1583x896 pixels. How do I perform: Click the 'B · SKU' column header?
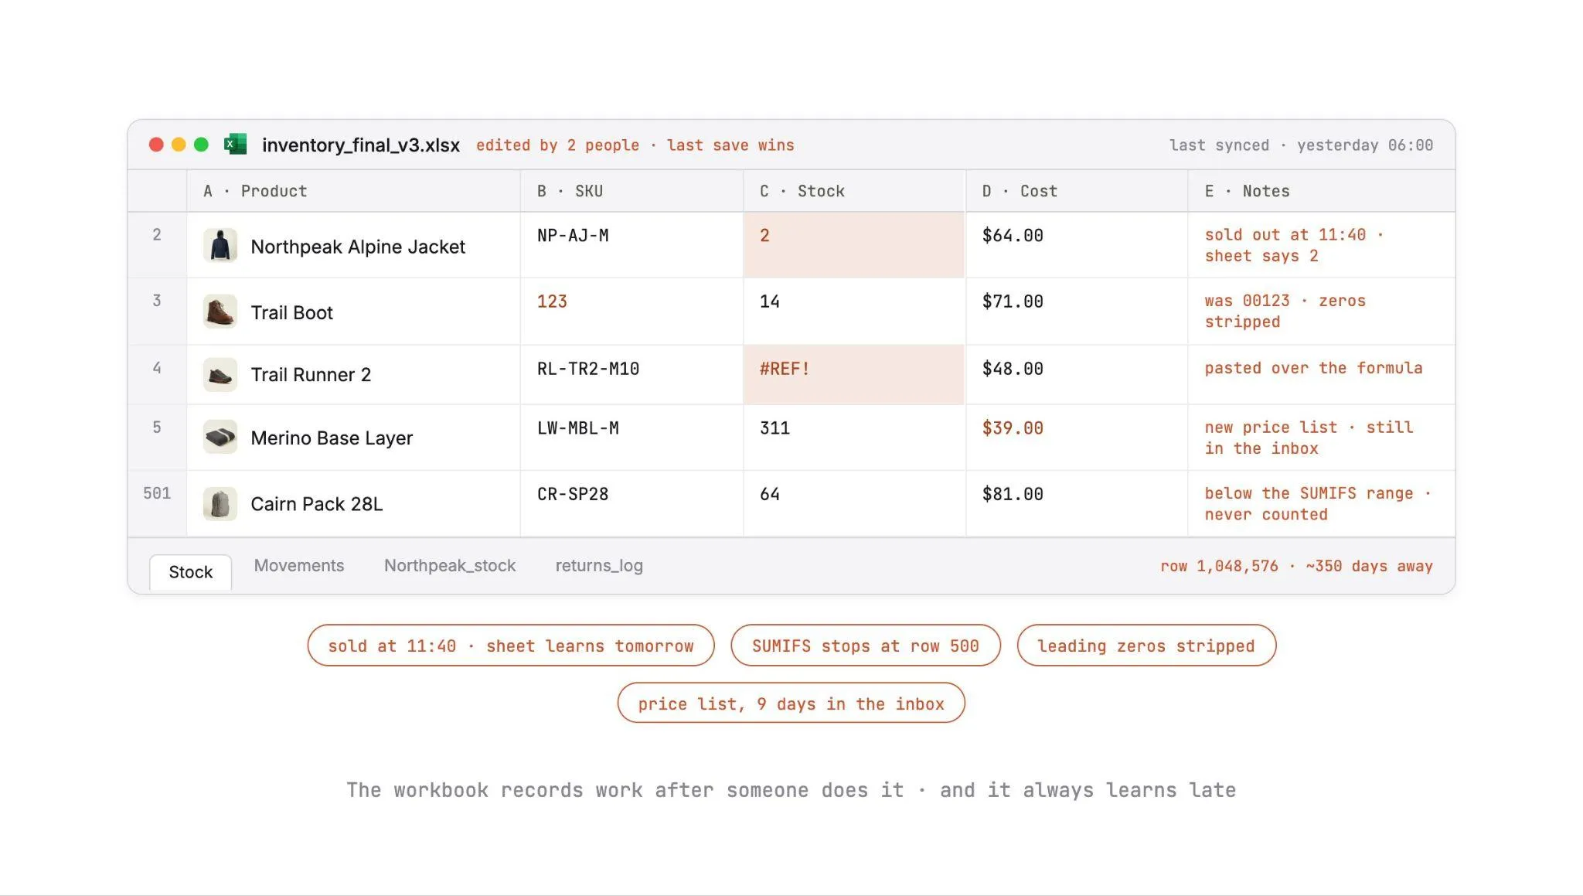(x=631, y=191)
